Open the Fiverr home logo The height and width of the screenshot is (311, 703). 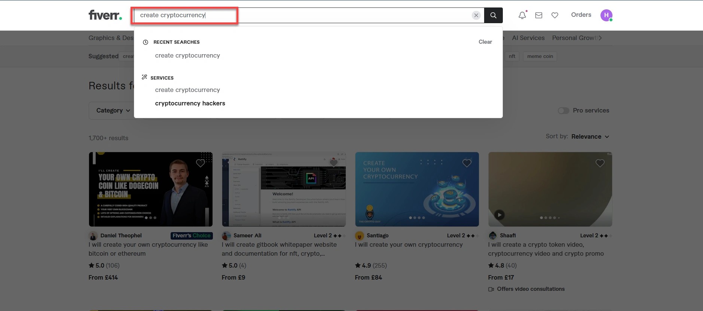[105, 15]
